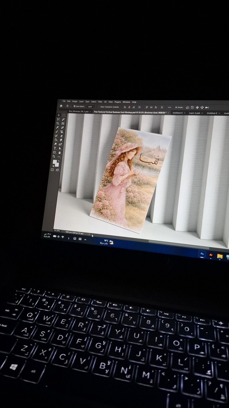
Task: Switch to the Untitled-4 document tab
Action: (x=177, y=113)
